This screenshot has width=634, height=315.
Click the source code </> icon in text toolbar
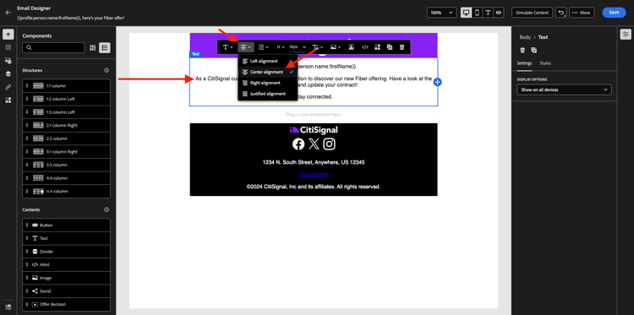pyautogui.click(x=364, y=47)
